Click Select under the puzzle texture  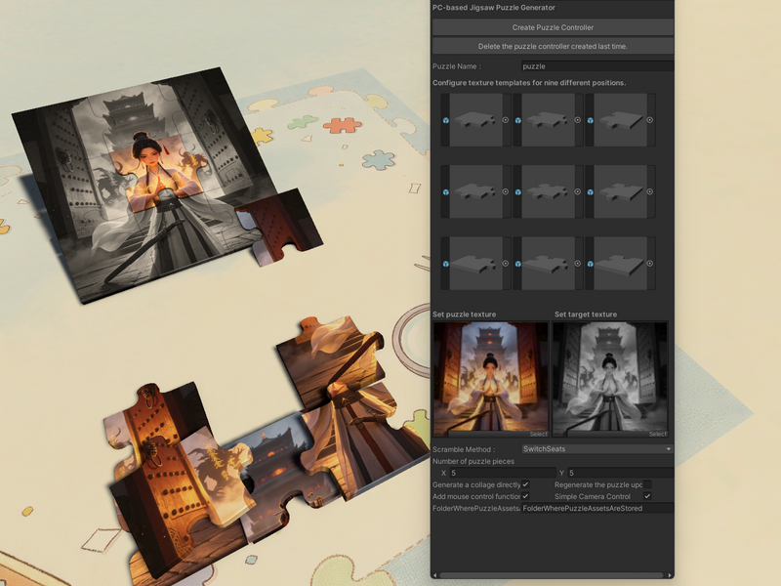(539, 434)
